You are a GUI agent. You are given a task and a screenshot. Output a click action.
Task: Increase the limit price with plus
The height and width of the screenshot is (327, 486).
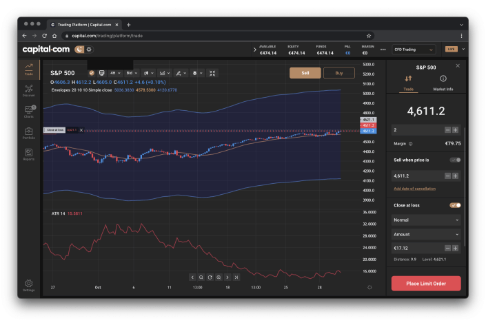click(455, 176)
